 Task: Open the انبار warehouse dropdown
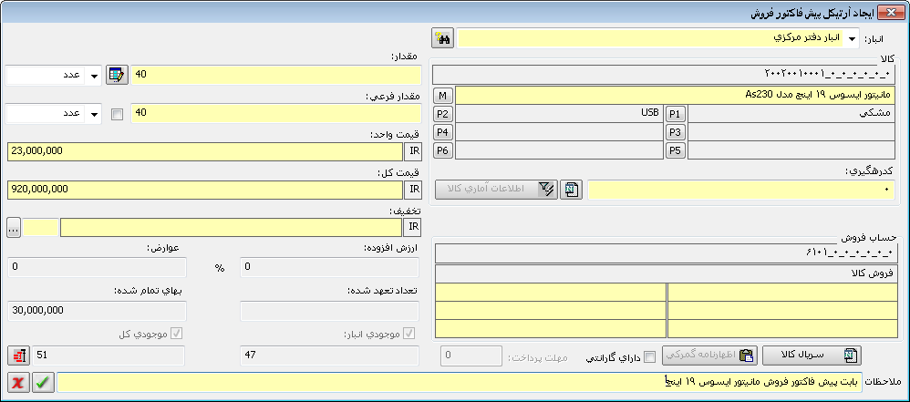coord(853,38)
